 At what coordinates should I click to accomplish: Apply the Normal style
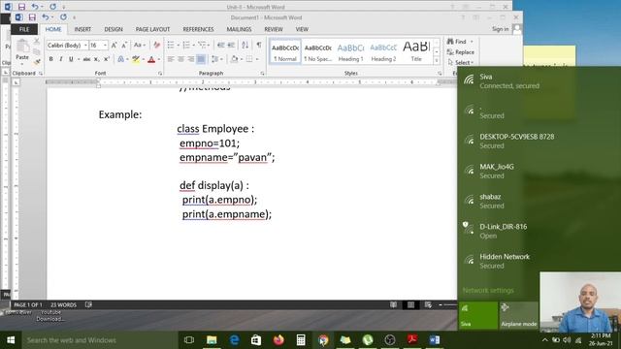pos(284,51)
